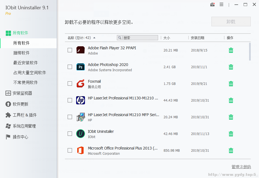The image size is (259, 178).
Task: Click the 操作中心 flag icon
Action: click(x=8, y=137)
